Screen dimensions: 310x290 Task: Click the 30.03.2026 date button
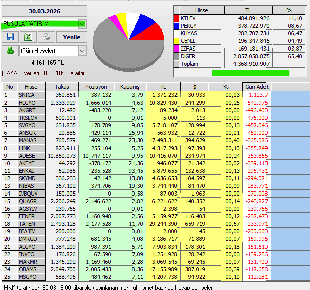45,11
